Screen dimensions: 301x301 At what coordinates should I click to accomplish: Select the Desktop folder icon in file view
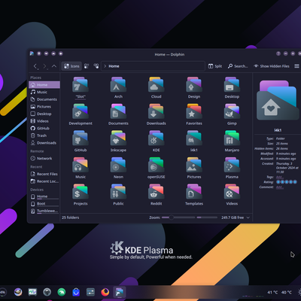pos(232,85)
